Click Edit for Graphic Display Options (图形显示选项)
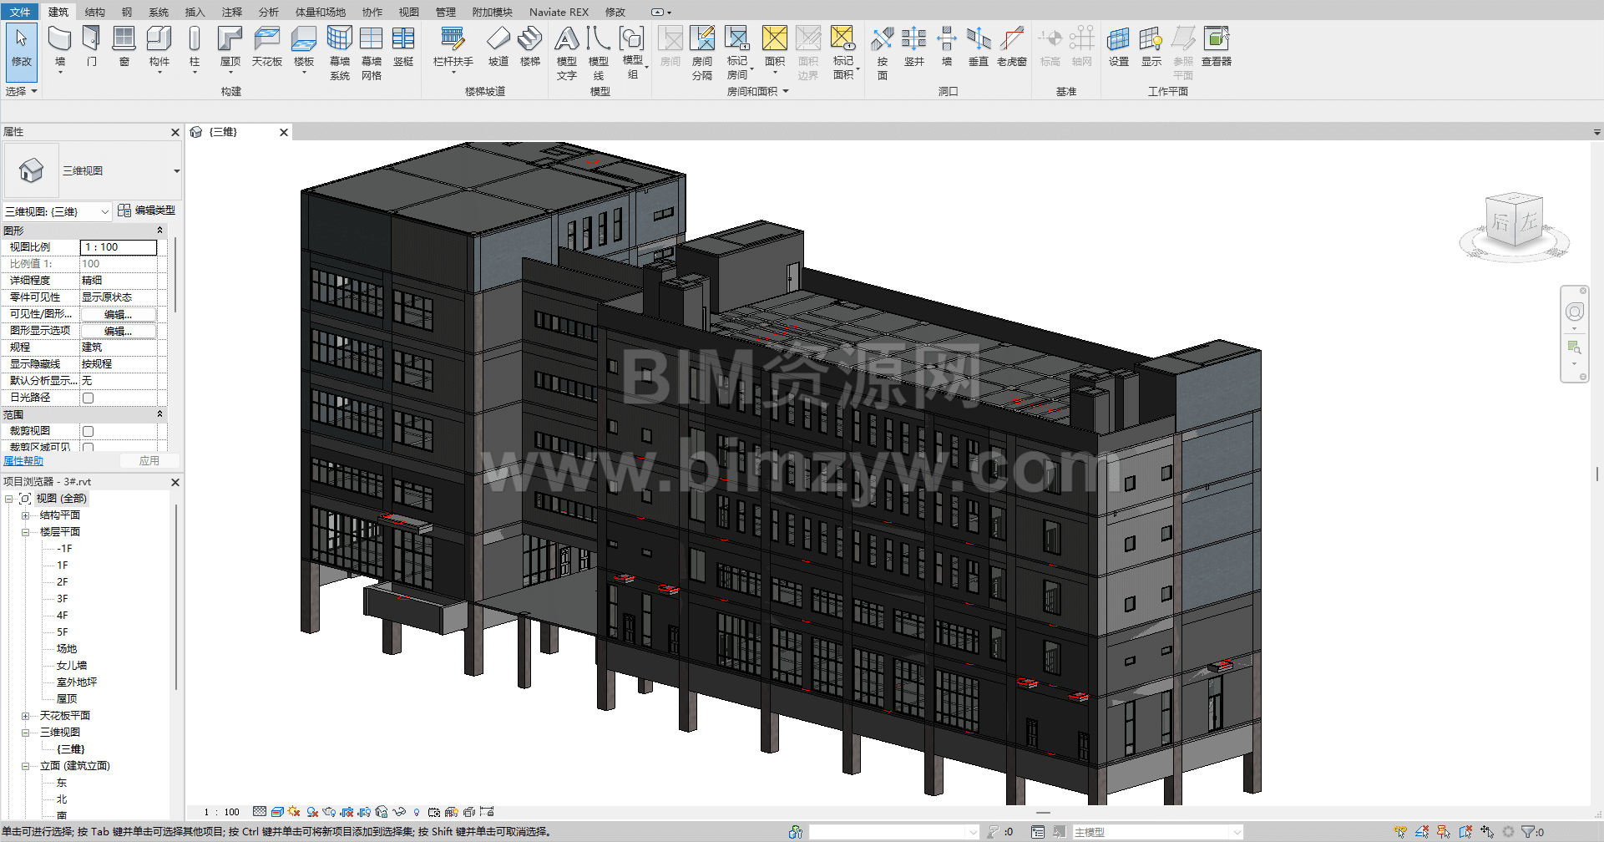Viewport: 1604px width, 842px height. pos(118,331)
